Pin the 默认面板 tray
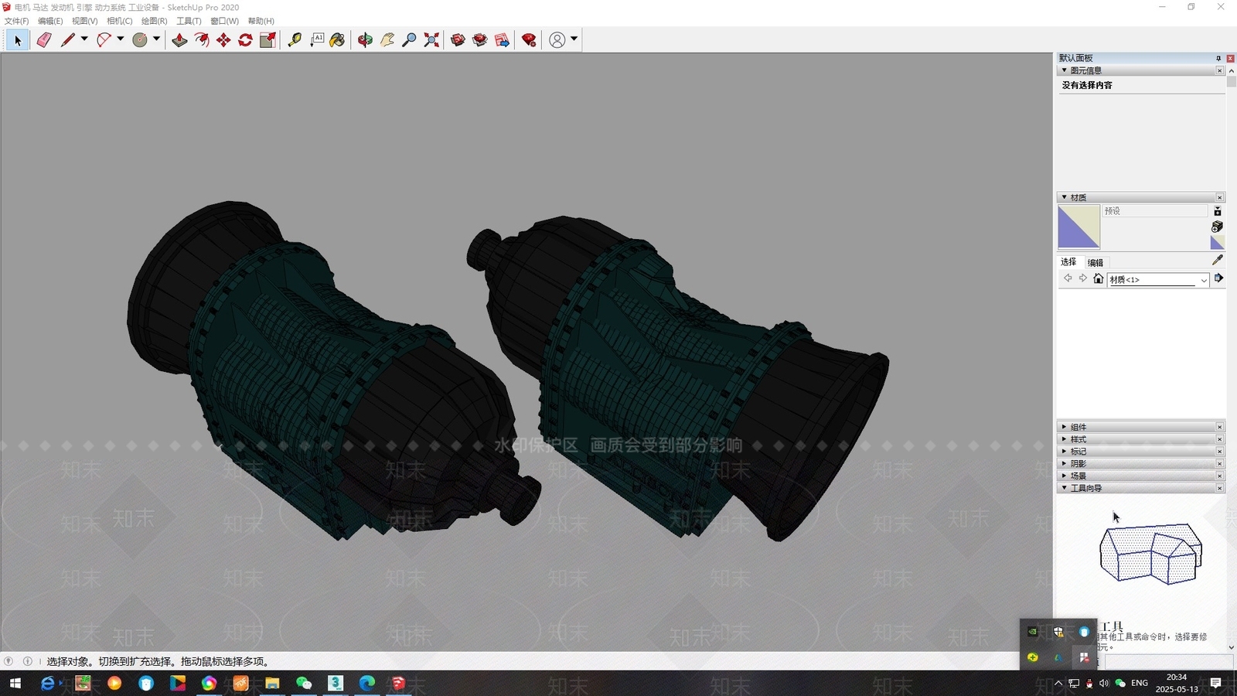The width and height of the screenshot is (1237, 696). tap(1218, 58)
